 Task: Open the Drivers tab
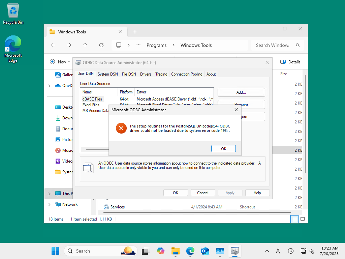click(146, 74)
